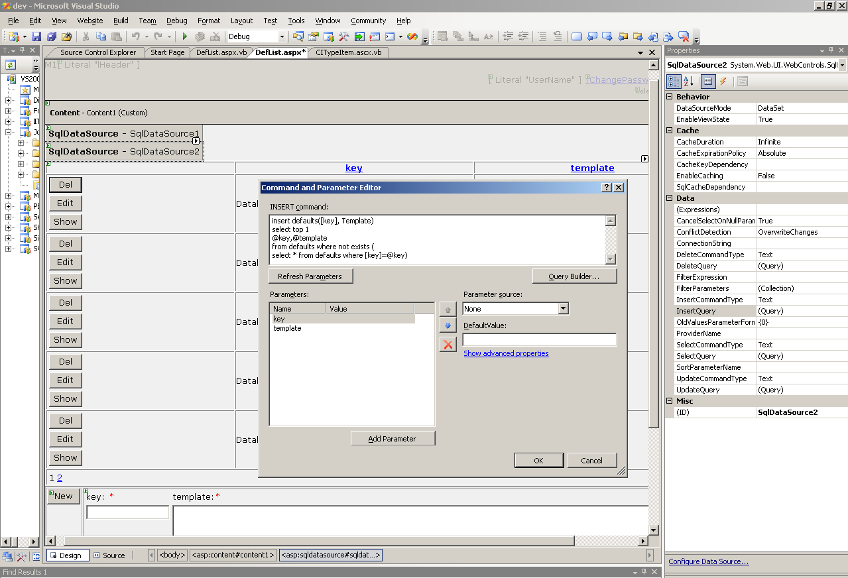Switch to the Source view tab
The height and width of the screenshot is (578, 848).
pos(109,555)
